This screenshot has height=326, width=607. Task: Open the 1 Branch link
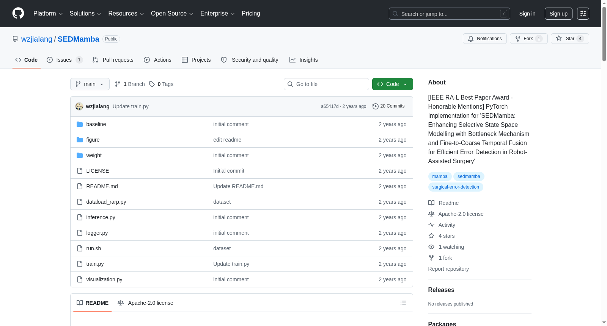click(x=130, y=84)
